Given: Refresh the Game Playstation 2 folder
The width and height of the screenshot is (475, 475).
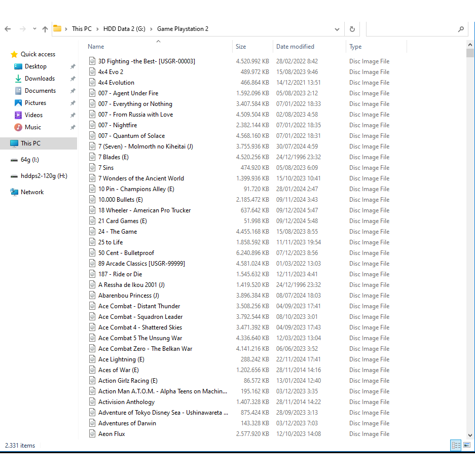Looking at the screenshot, I should click(352, 29).
